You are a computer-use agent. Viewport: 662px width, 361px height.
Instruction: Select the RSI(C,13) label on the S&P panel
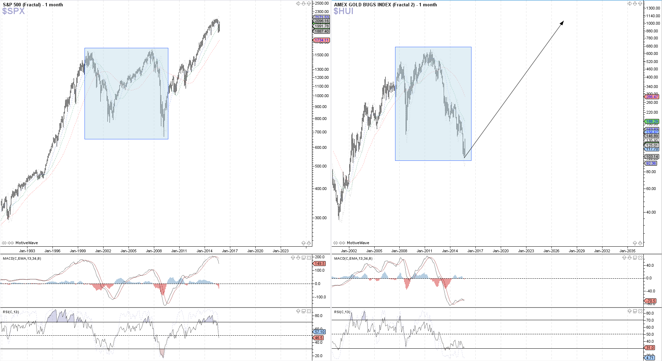[11, 312]
